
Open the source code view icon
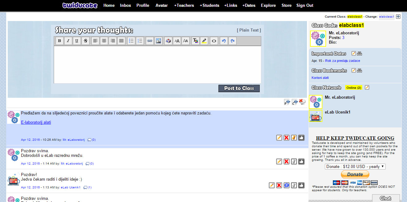(214, 41)
